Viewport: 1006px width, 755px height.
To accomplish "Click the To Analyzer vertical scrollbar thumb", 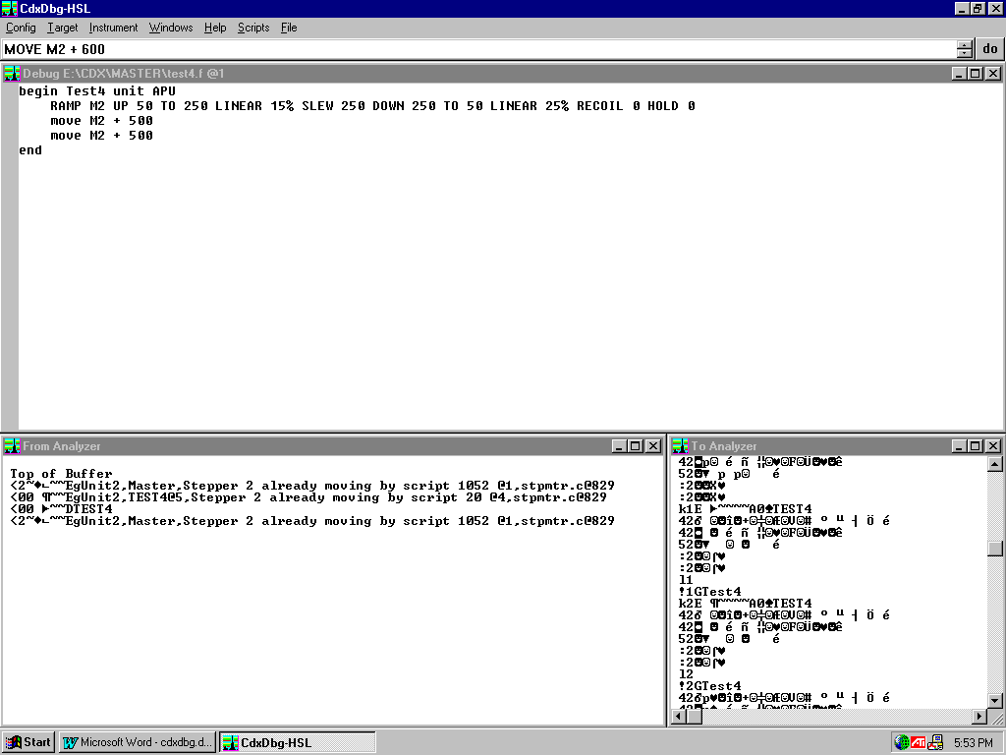I will point(995,549).
